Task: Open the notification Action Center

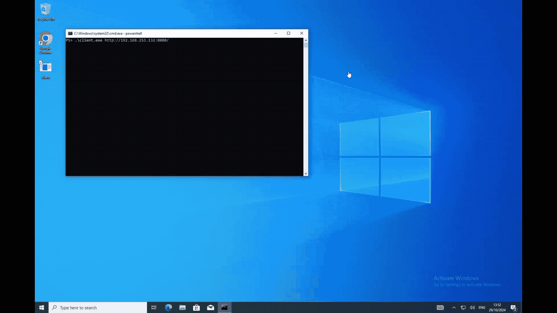Action: click(x=513, y=308)
